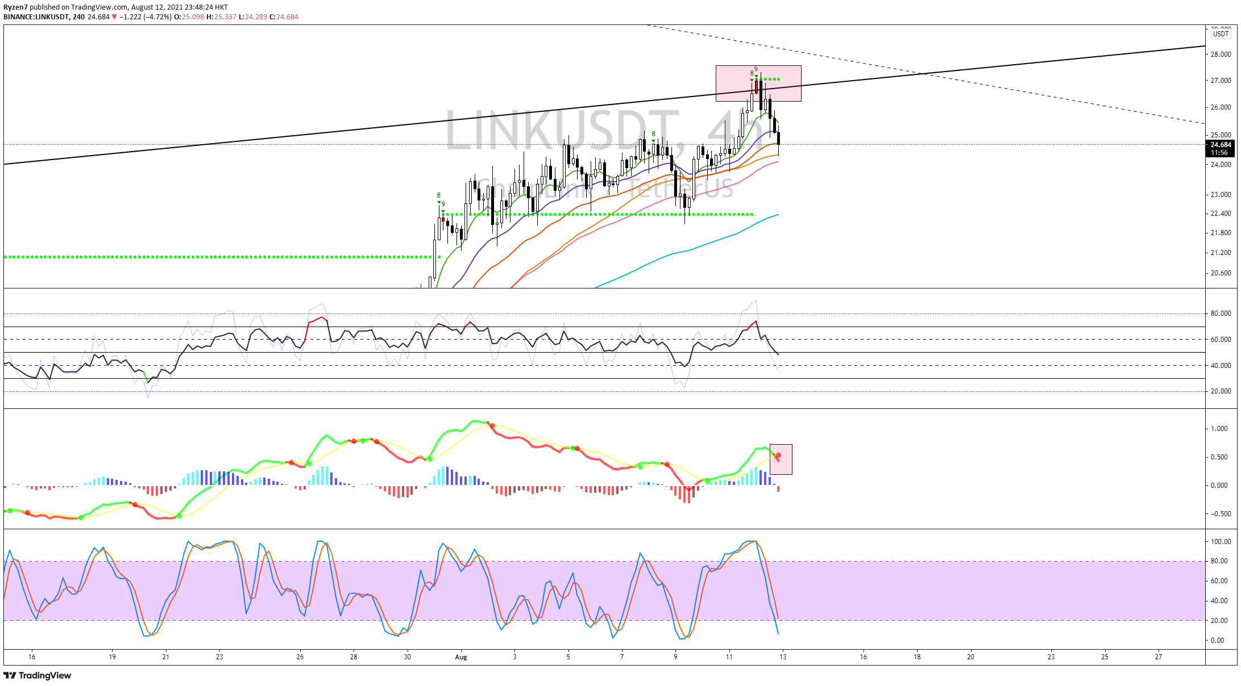Click the 28 date label on time axis
Image resolution: width=1241 pixels, height=686 pixels.
(354, 657)
